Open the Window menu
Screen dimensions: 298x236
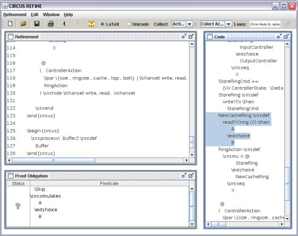(51, 14)
